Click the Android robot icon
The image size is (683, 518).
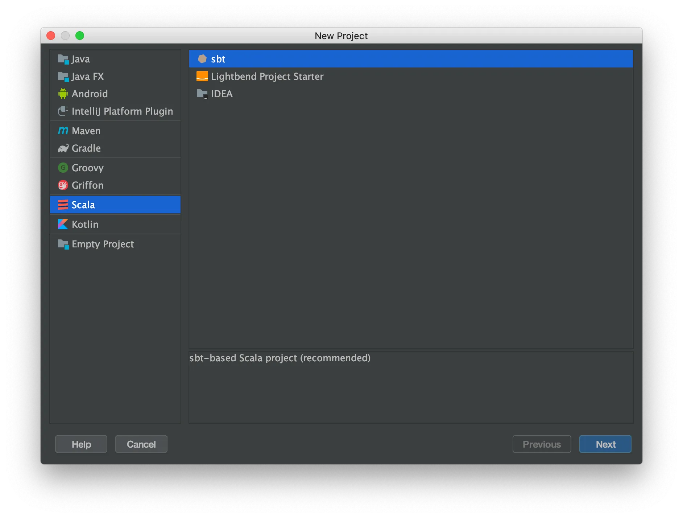(x=62, y=94)
